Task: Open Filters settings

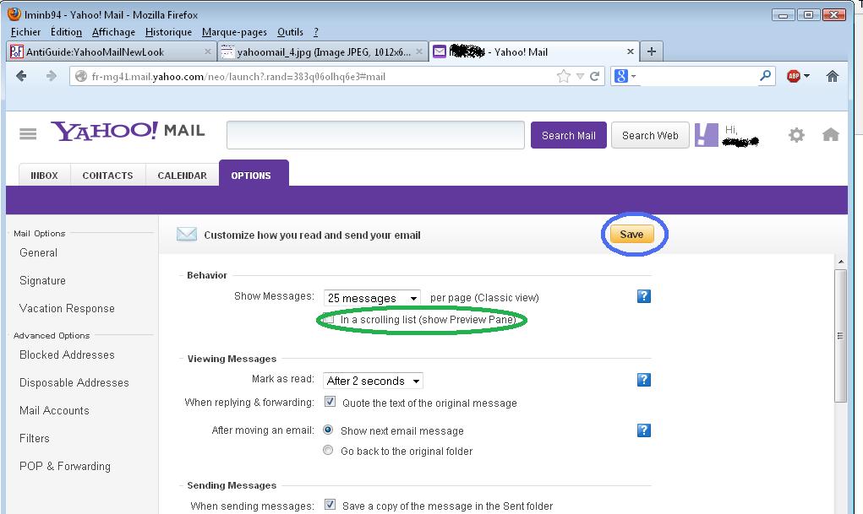Action: tap(35, 439)
